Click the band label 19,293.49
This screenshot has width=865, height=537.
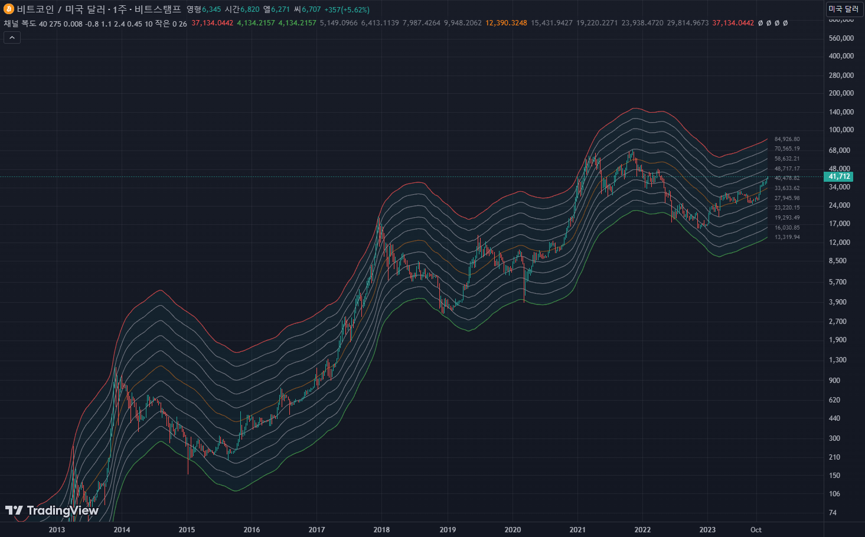[x=787, y=218]
